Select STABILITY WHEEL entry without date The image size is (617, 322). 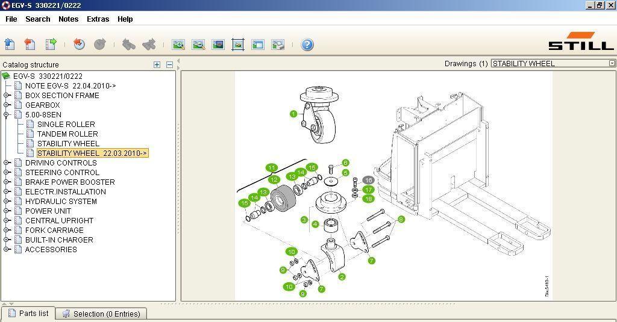pyautogui.click(x=69, y=143)
